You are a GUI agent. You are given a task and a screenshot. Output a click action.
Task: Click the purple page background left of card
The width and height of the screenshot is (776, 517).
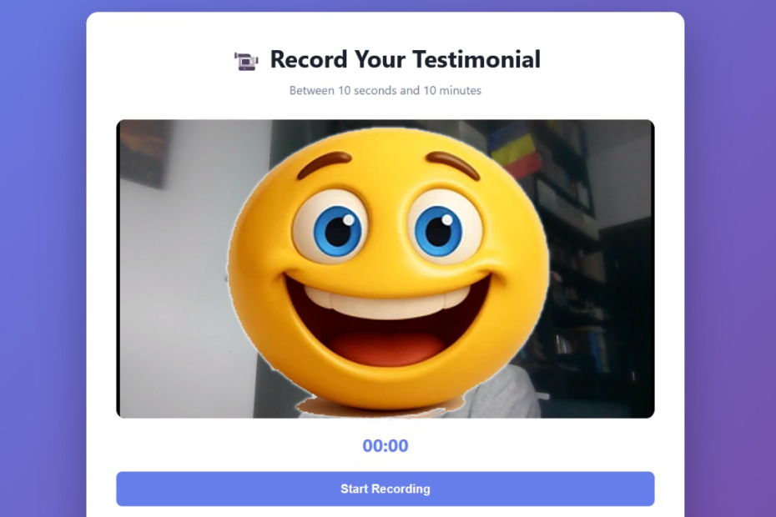tap(43, 258)
